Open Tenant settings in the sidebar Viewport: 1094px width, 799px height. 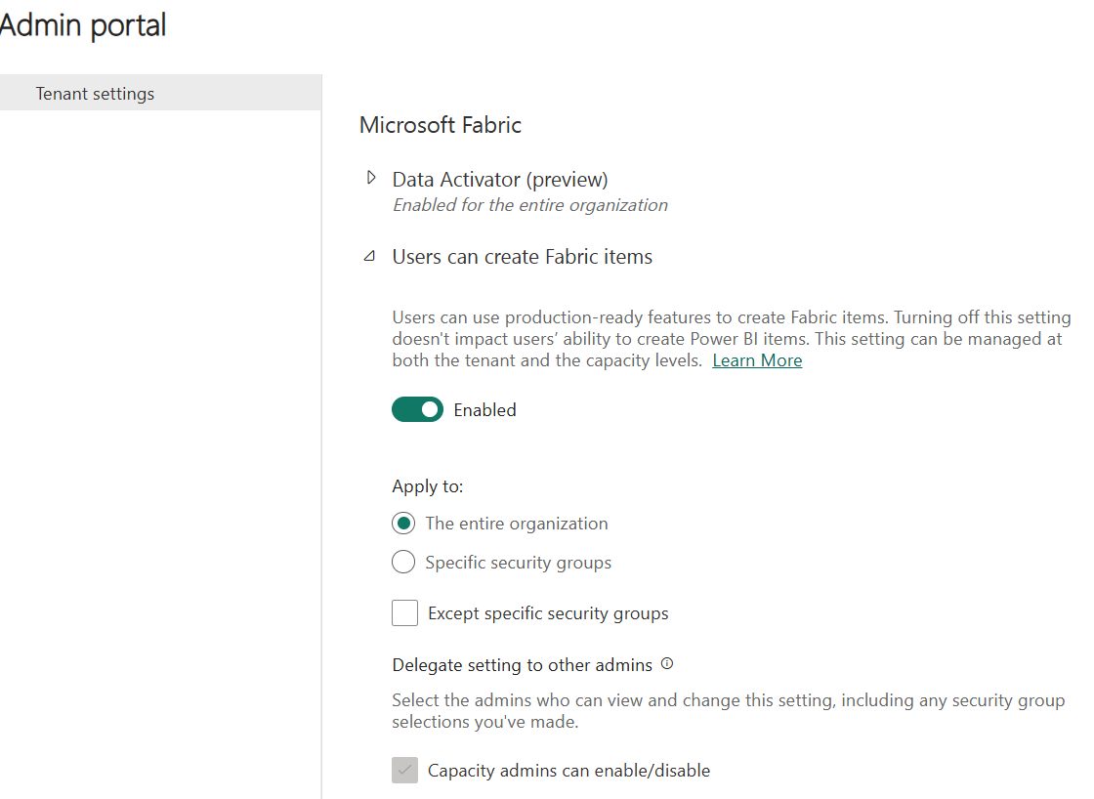[x=96, y=94]
